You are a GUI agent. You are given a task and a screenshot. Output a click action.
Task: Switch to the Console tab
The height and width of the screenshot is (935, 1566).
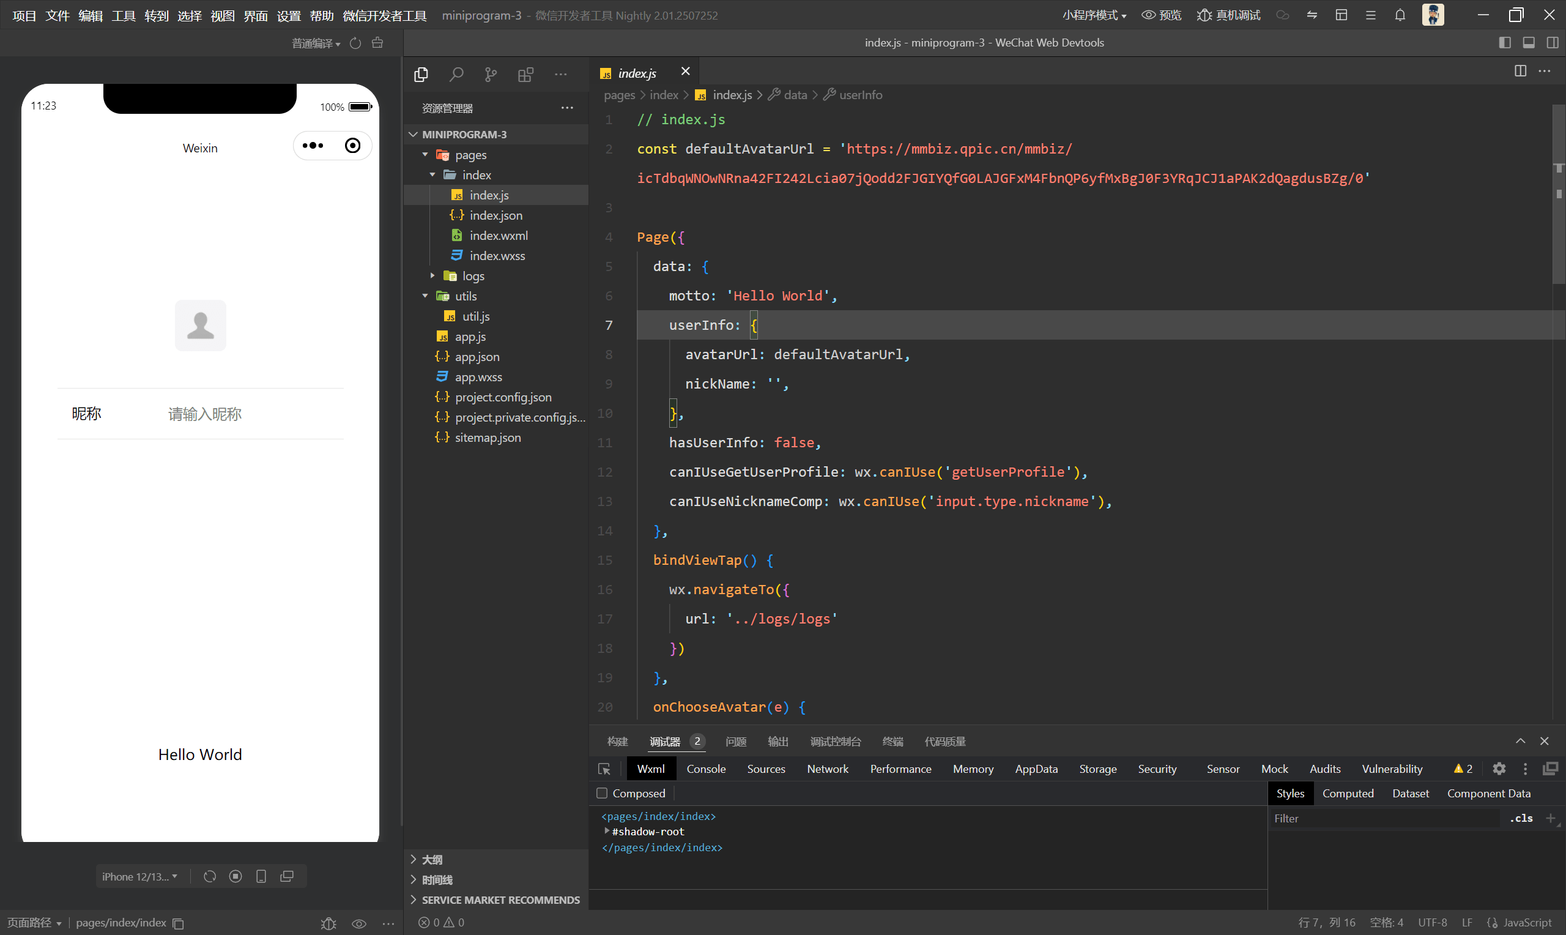[x=706, y=769]
